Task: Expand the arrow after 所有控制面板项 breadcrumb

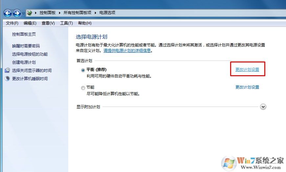Action: coord(95,13)
